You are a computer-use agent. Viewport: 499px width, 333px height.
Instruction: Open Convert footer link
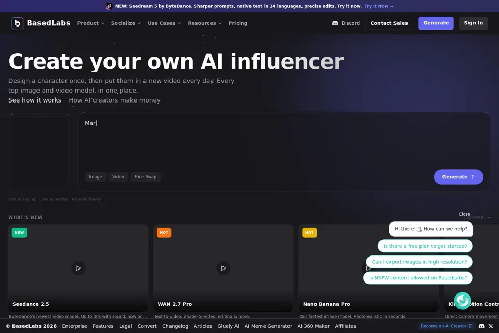point(147,326)
